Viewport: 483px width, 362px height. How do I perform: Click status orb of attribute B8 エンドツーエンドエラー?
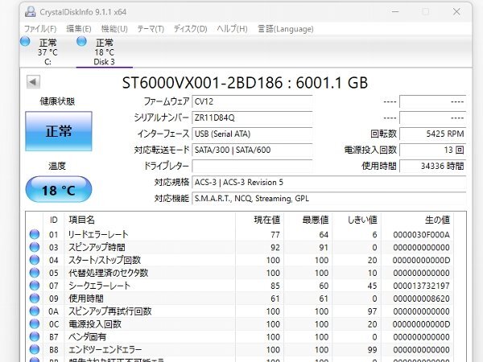35,349
